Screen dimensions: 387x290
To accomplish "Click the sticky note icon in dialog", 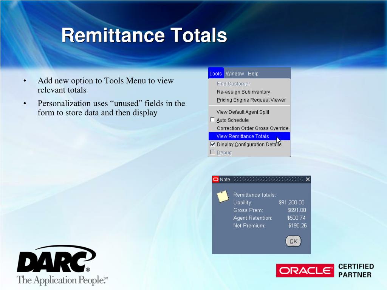I will coord(223,196).
